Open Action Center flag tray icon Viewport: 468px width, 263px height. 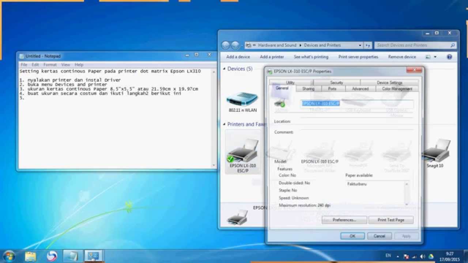(x=406, y=256)
